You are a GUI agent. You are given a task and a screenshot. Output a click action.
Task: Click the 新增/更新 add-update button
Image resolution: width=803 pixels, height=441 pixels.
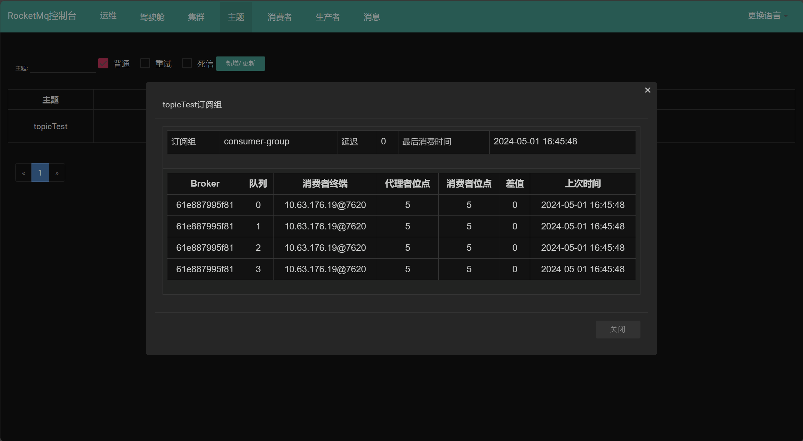pyautogui.click(x=240, y=63)
